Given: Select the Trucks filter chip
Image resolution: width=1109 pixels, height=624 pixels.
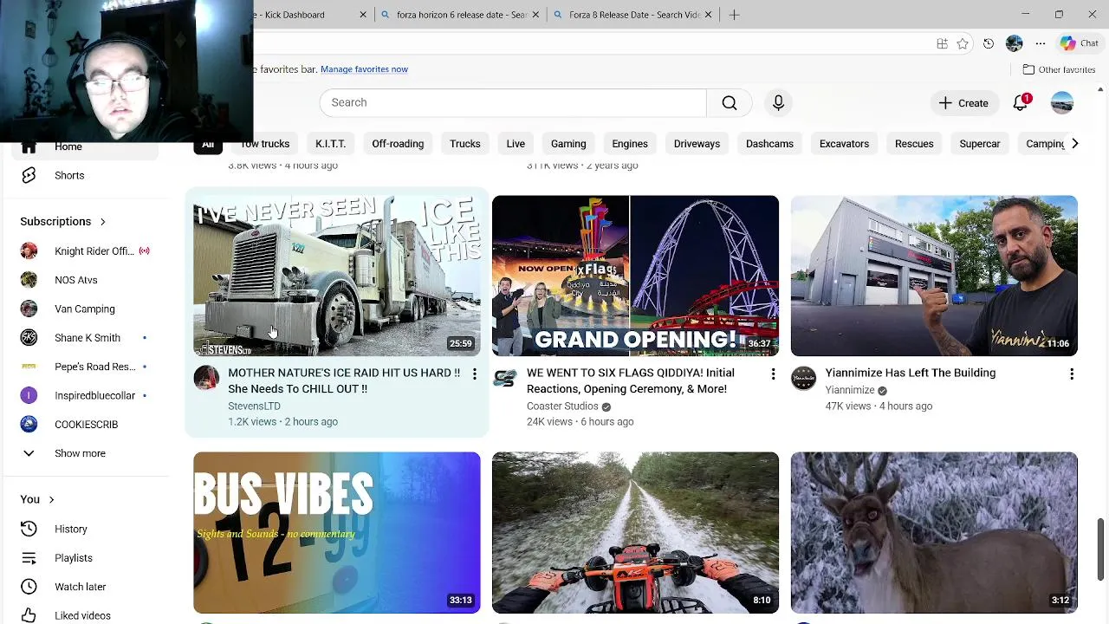Looking at the screenshot, I should click(x=465, y=144).
